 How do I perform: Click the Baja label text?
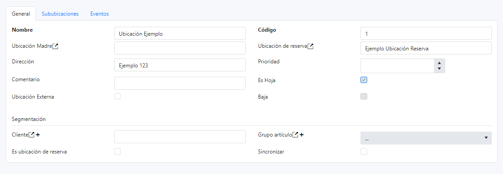click(263, 97)
